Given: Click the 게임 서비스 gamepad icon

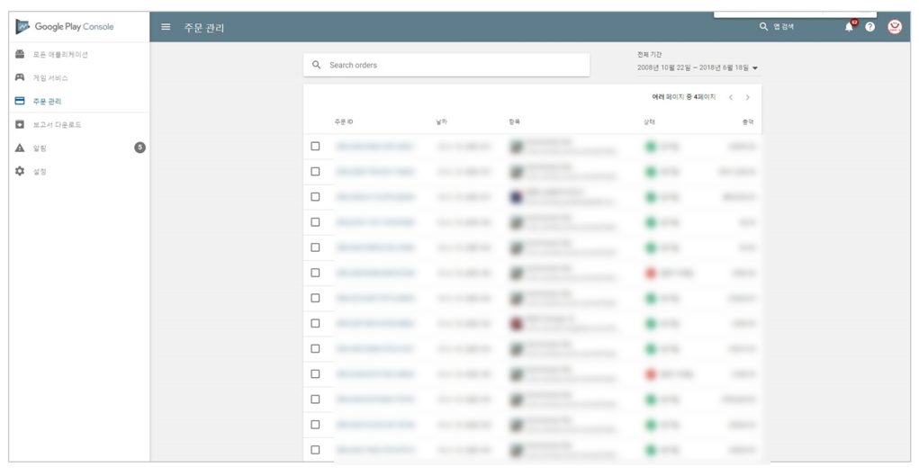Looking at the screenshot, I should click(x=20, y=77).
